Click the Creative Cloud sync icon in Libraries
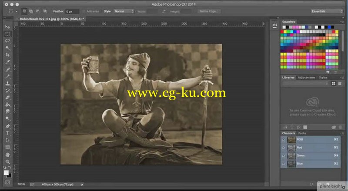 pos(334,127)
